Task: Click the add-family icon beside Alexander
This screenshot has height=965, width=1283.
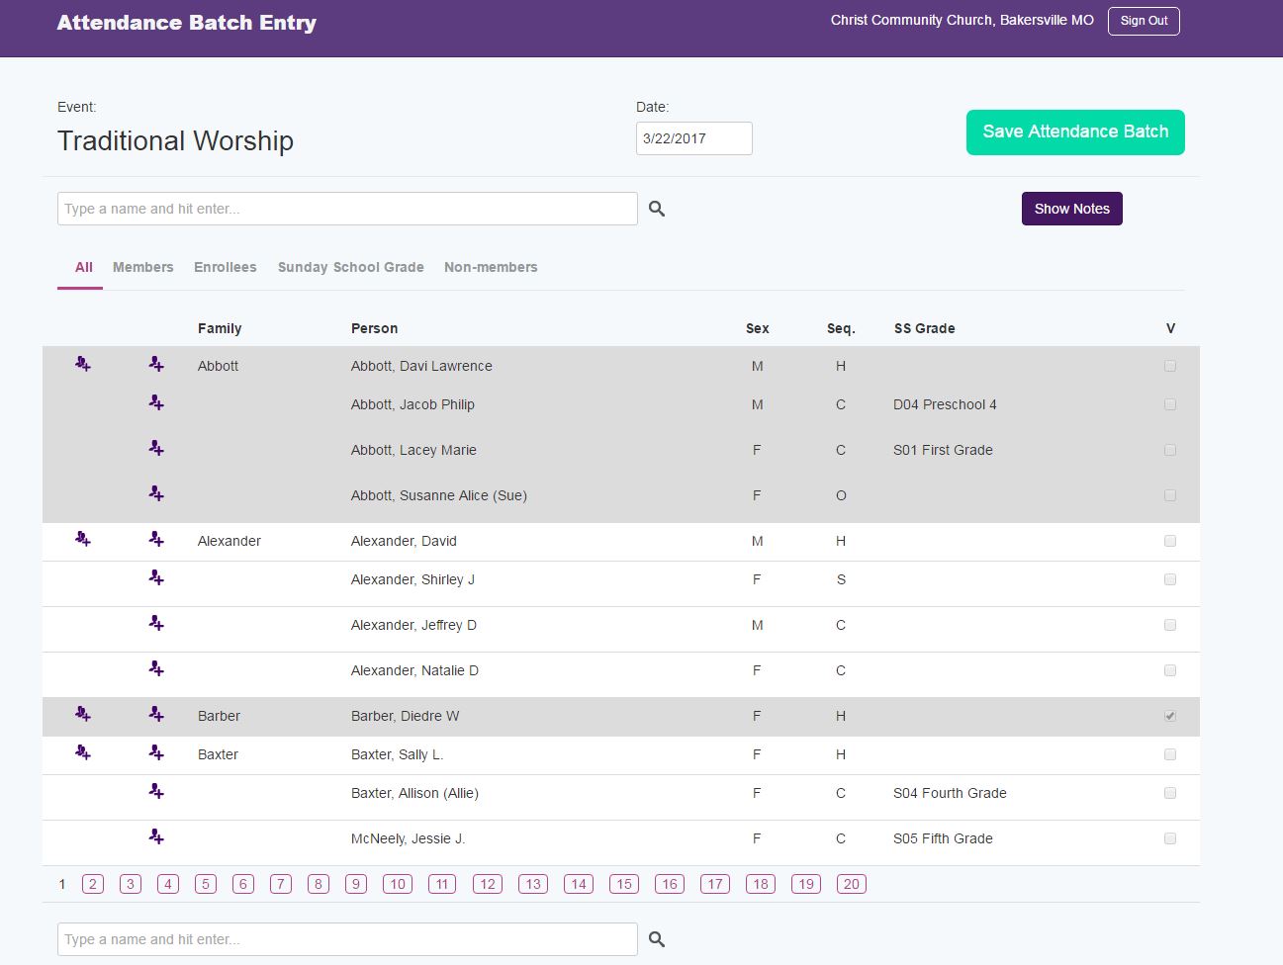Action: (x=83, y=540)
